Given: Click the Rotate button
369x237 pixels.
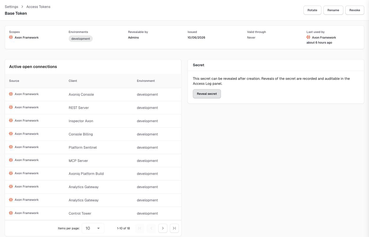Looking at the screenshot, I should coord(312,10).
